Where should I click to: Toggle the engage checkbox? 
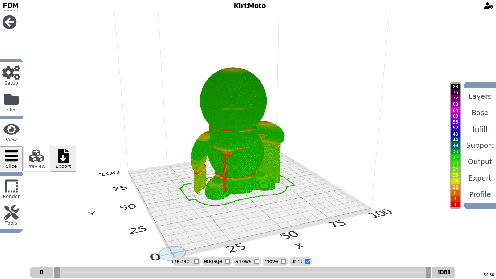click(228, 262)
